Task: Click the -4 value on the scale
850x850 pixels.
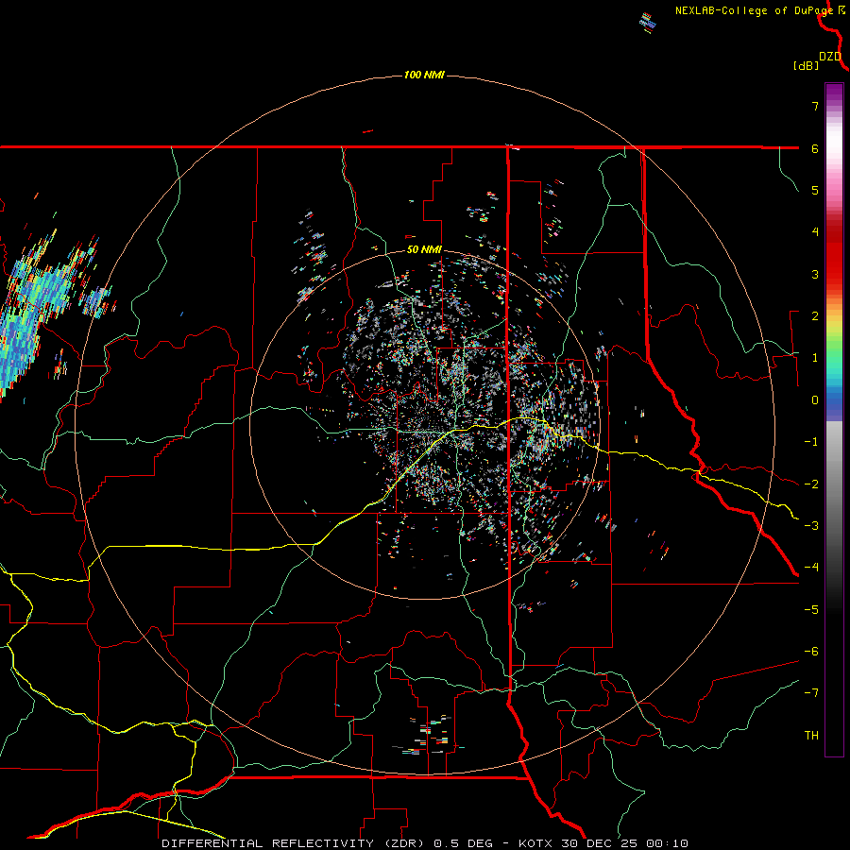Action: [x=811, y=568]
